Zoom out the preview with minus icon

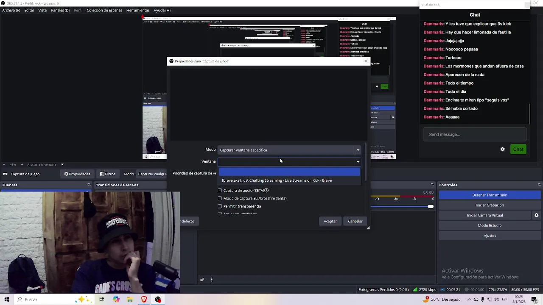[x=4, y=164]
